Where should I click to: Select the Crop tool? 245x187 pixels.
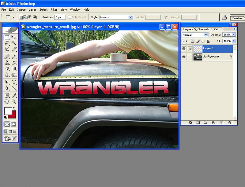[7, 49]
